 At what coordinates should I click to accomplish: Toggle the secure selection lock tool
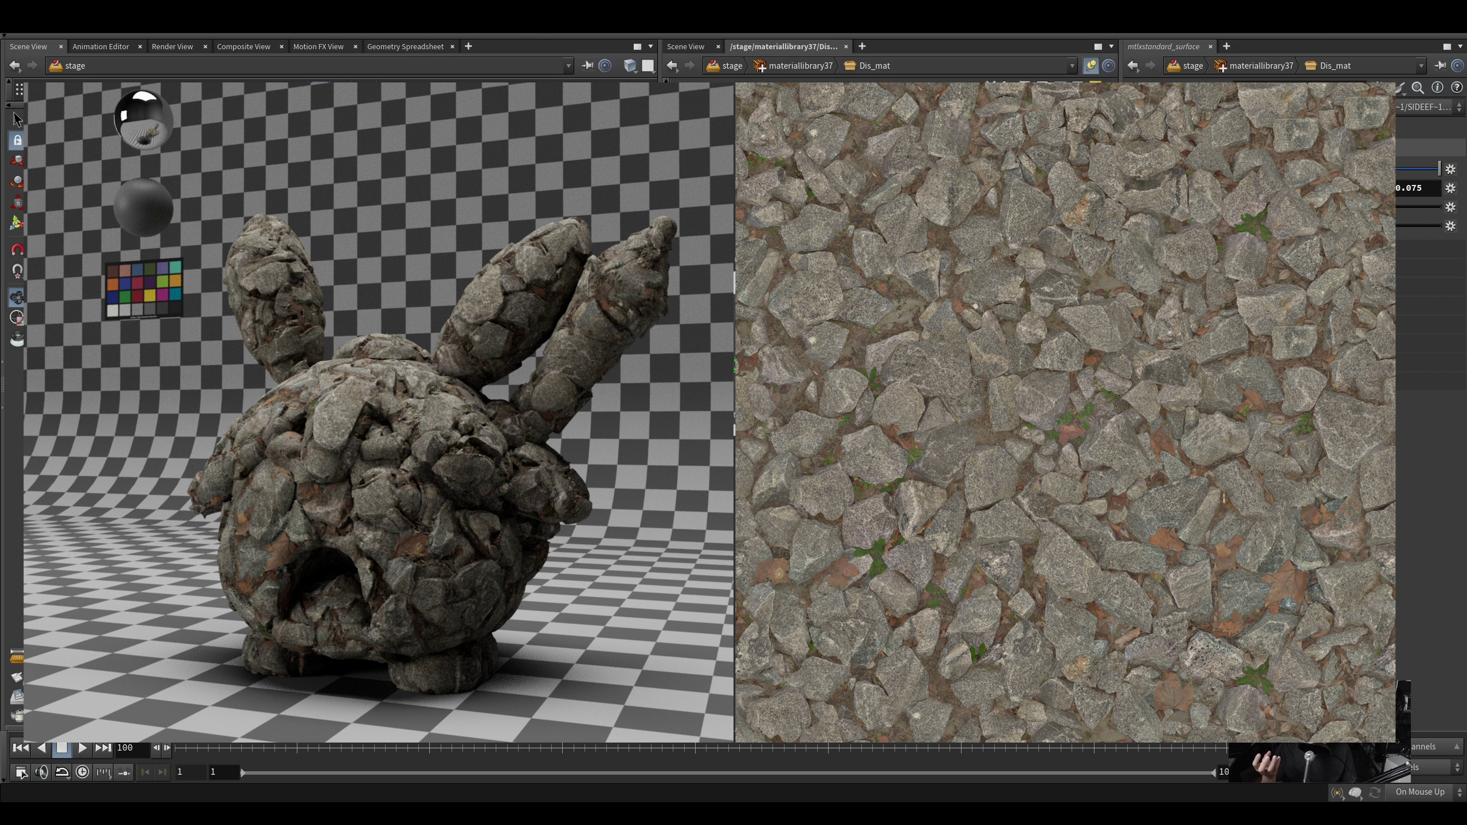[x=17, y=140]
